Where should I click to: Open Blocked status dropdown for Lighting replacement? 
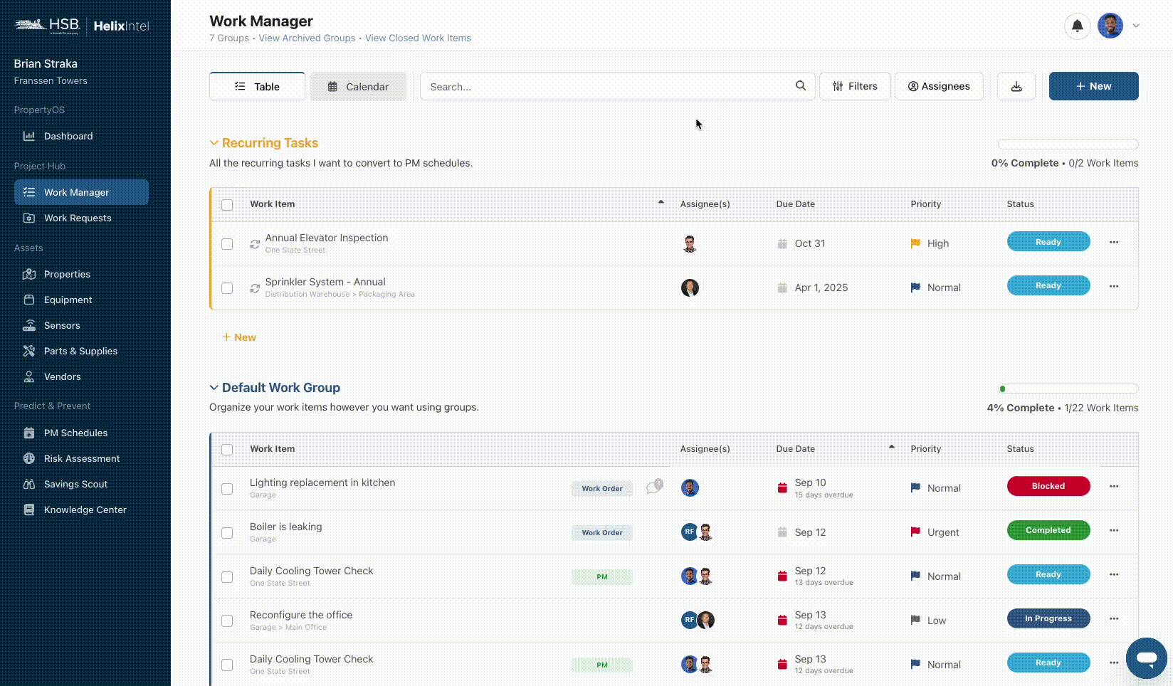(x=1048, y=486)
